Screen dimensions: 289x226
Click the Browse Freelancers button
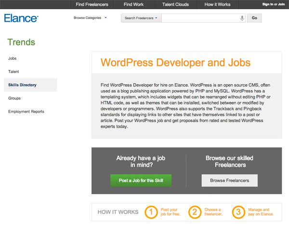[230, 181]
